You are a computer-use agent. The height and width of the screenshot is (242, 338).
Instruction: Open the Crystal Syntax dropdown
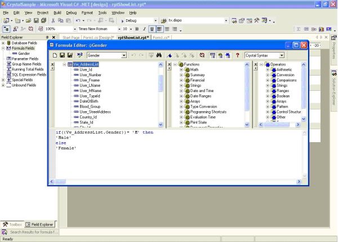[x=282, y=55]
